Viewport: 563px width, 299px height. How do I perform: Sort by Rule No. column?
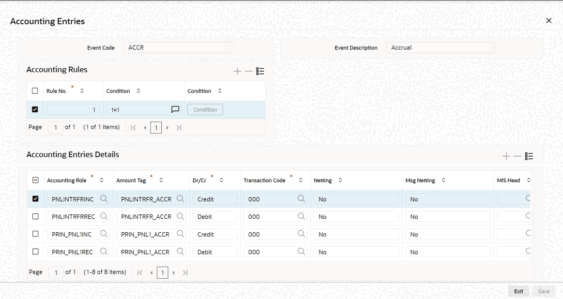pyautogui.click(x=82, y=91)
